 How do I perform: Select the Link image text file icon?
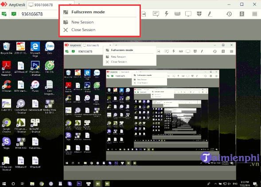point(50,88)
